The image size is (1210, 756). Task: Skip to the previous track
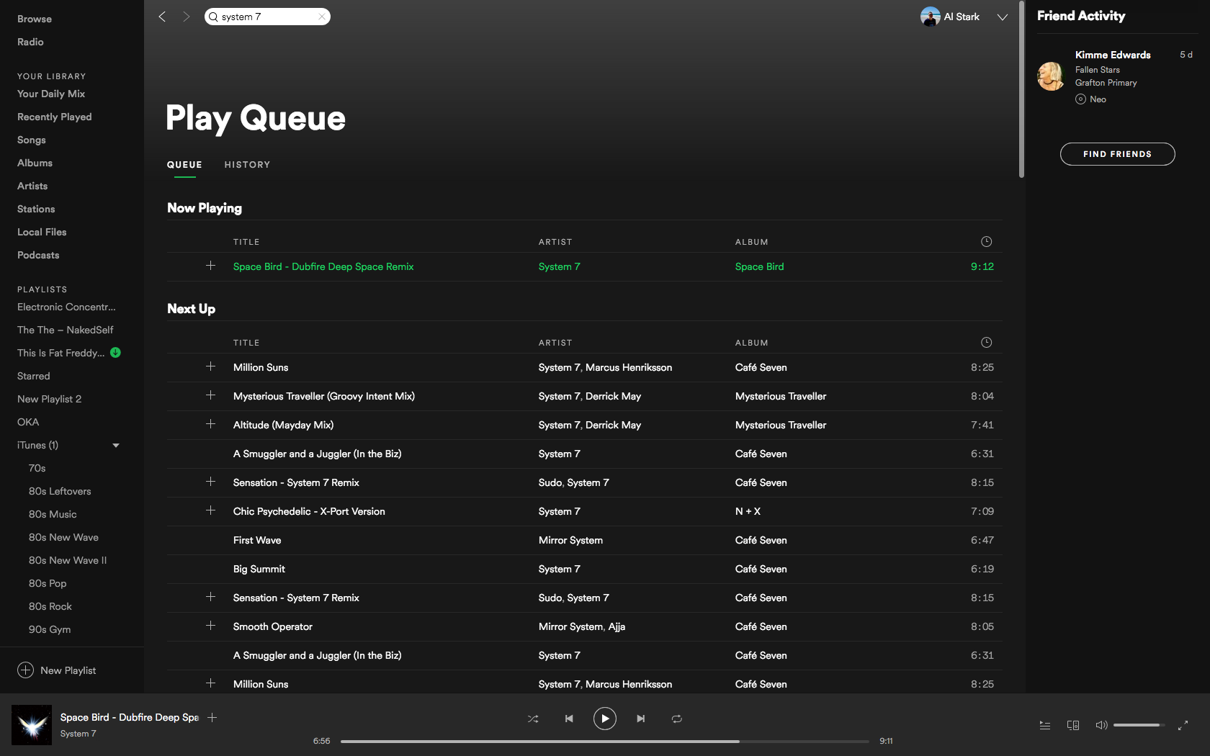click(x=569, y=719)
